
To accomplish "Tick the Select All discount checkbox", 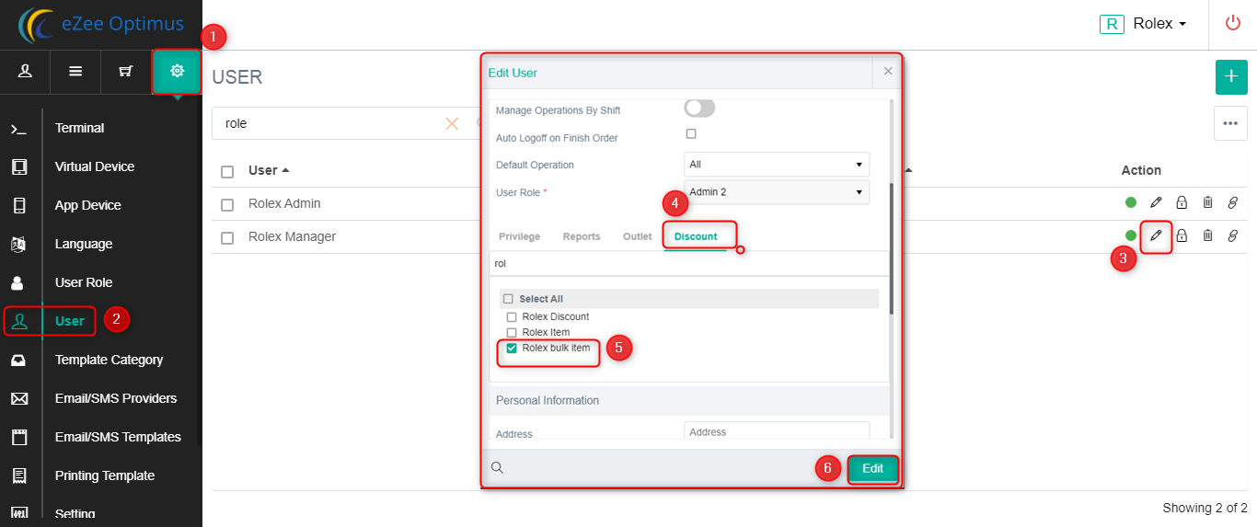I will pos(508,299).
